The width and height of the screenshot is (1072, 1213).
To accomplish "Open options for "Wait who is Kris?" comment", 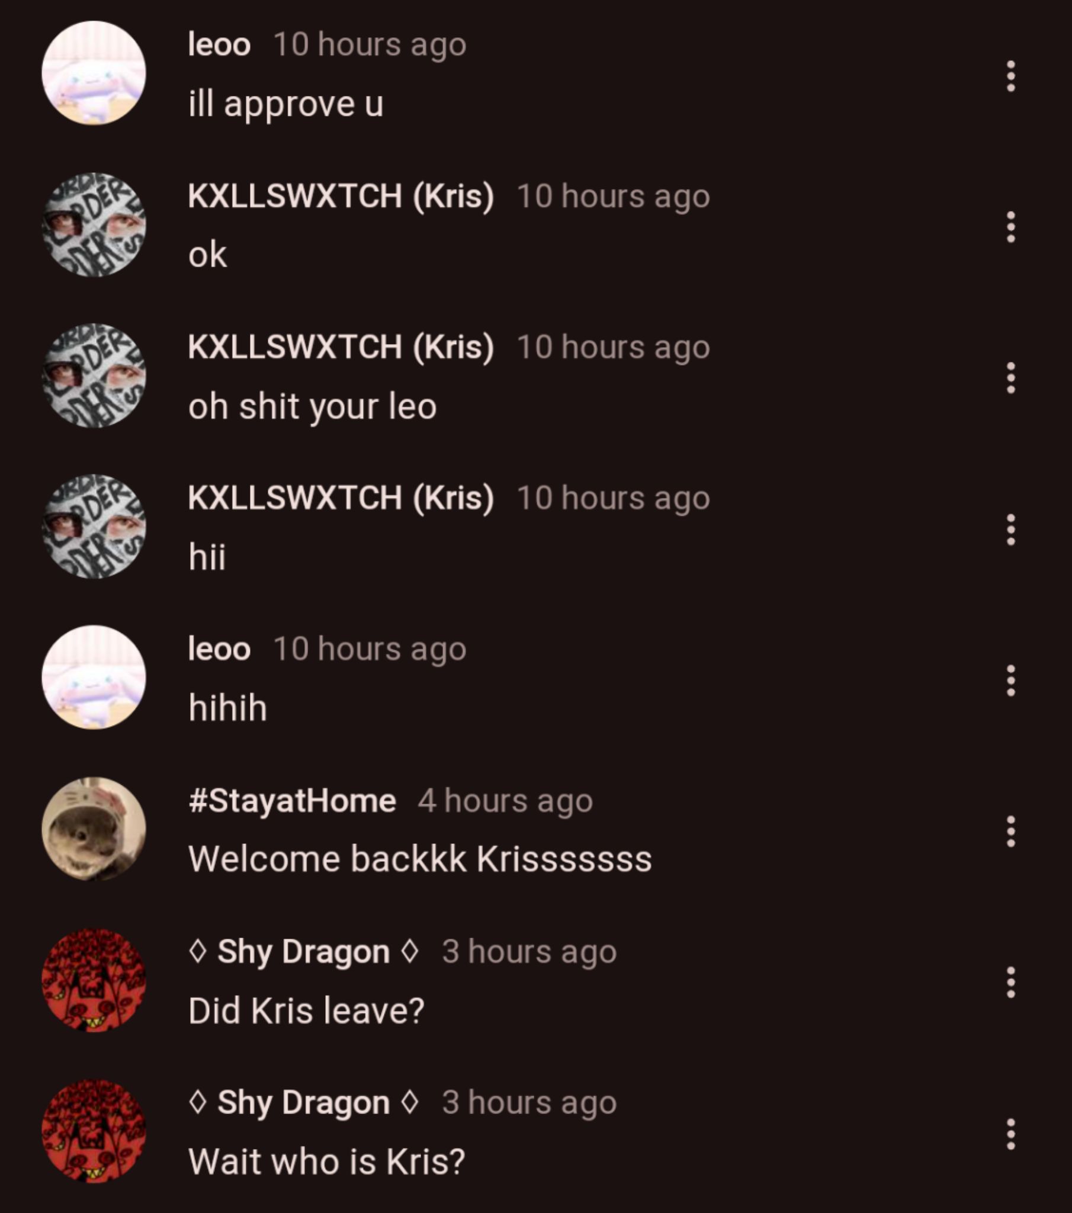I will (1010, 1134).
